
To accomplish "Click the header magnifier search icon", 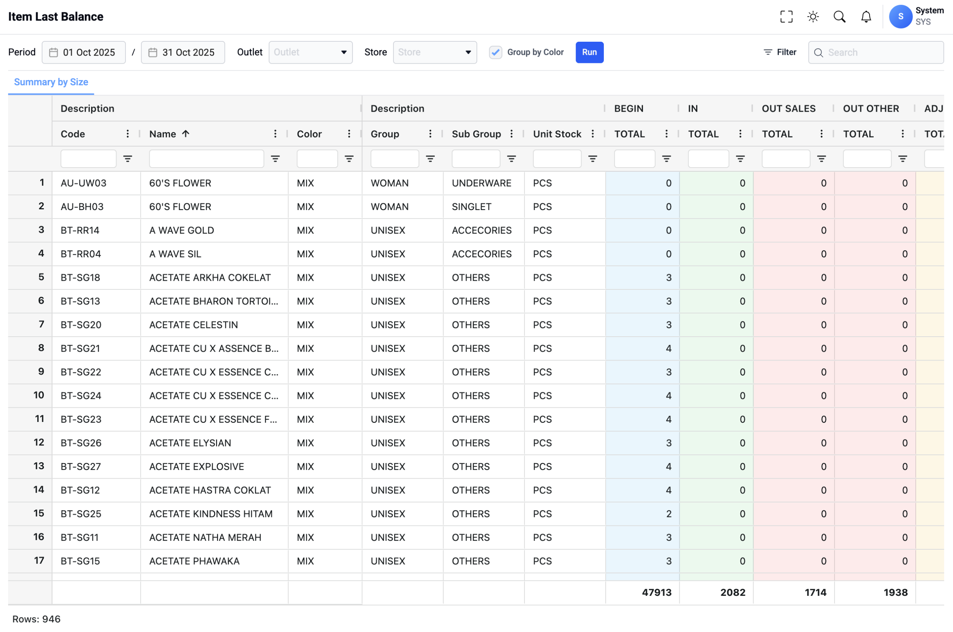I will 839,16.
